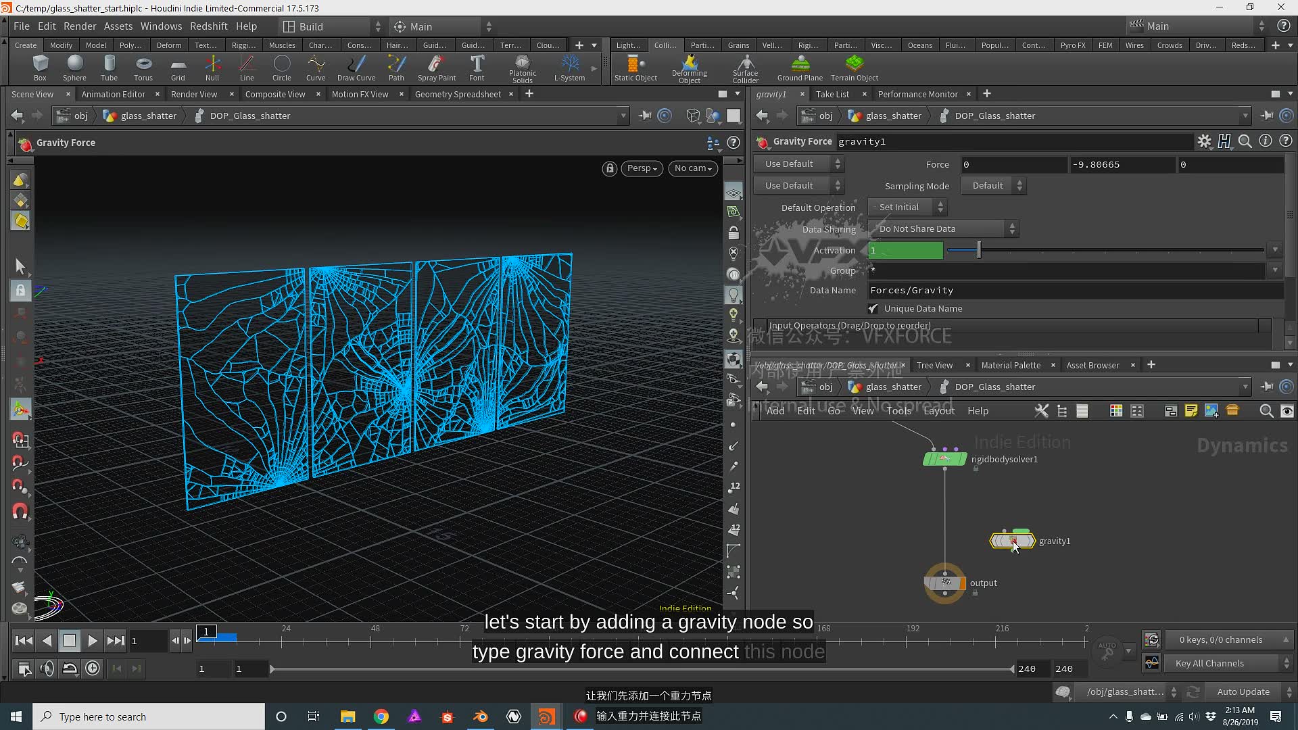Select the Tube shelf tool
The height and width of the screenshot is (730, 1298).
pyautogui.click(x=109, y=68)
